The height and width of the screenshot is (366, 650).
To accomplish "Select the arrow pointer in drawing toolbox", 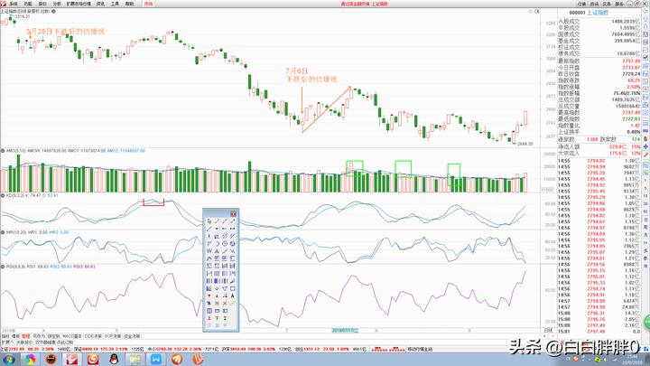I will [x=209, y=221].
